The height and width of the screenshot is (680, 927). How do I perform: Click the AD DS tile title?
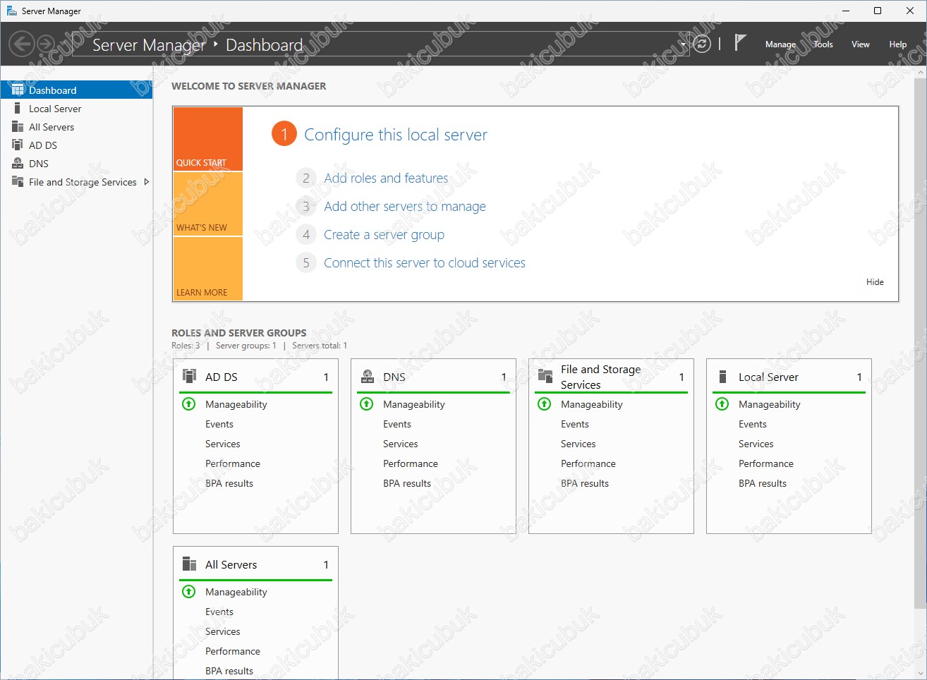222,377
